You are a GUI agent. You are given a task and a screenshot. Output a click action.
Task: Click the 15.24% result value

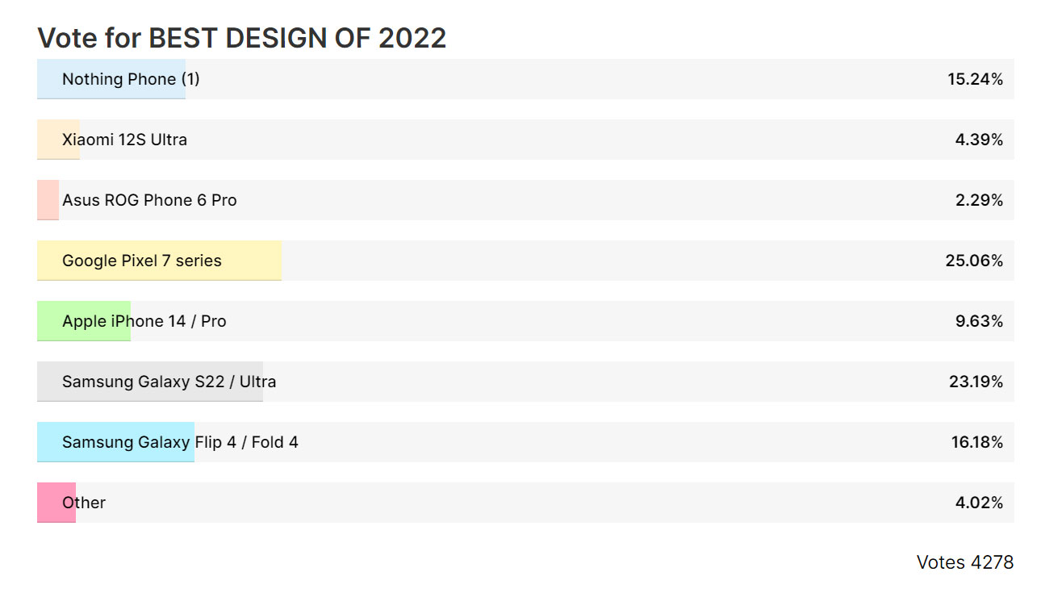tap(975, 79)
